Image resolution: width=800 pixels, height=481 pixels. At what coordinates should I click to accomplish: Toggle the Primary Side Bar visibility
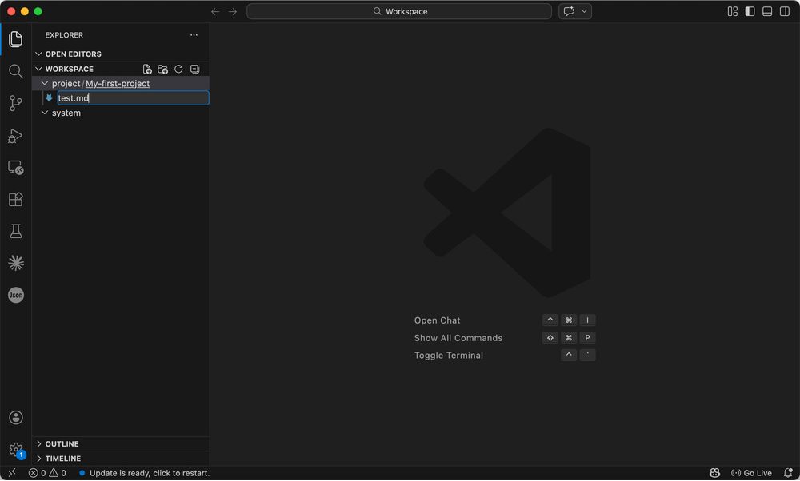point(750,11)
